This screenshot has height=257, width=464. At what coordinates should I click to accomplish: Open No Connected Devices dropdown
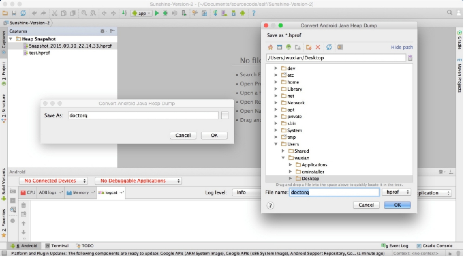54,181
